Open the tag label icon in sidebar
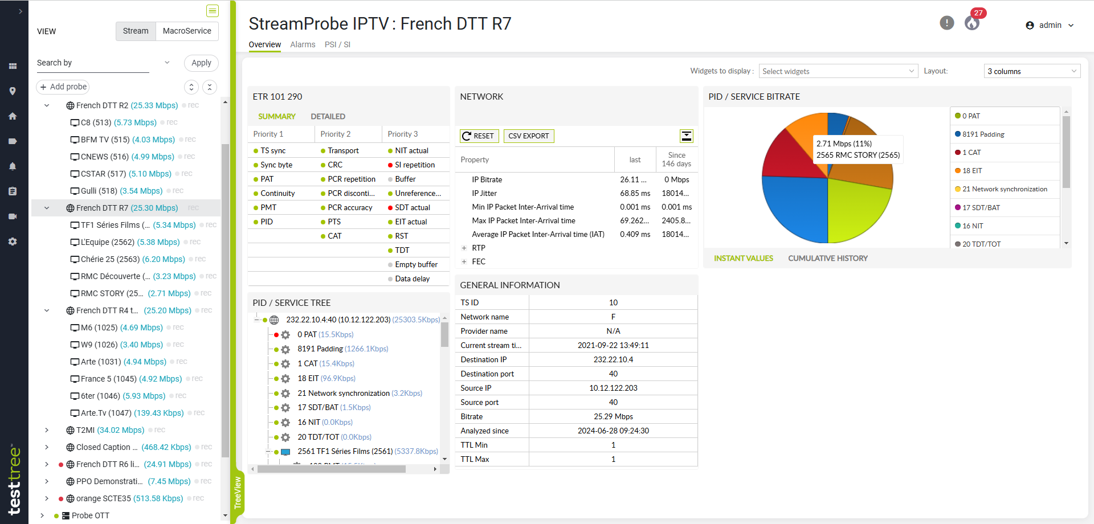 pos(13,141)
